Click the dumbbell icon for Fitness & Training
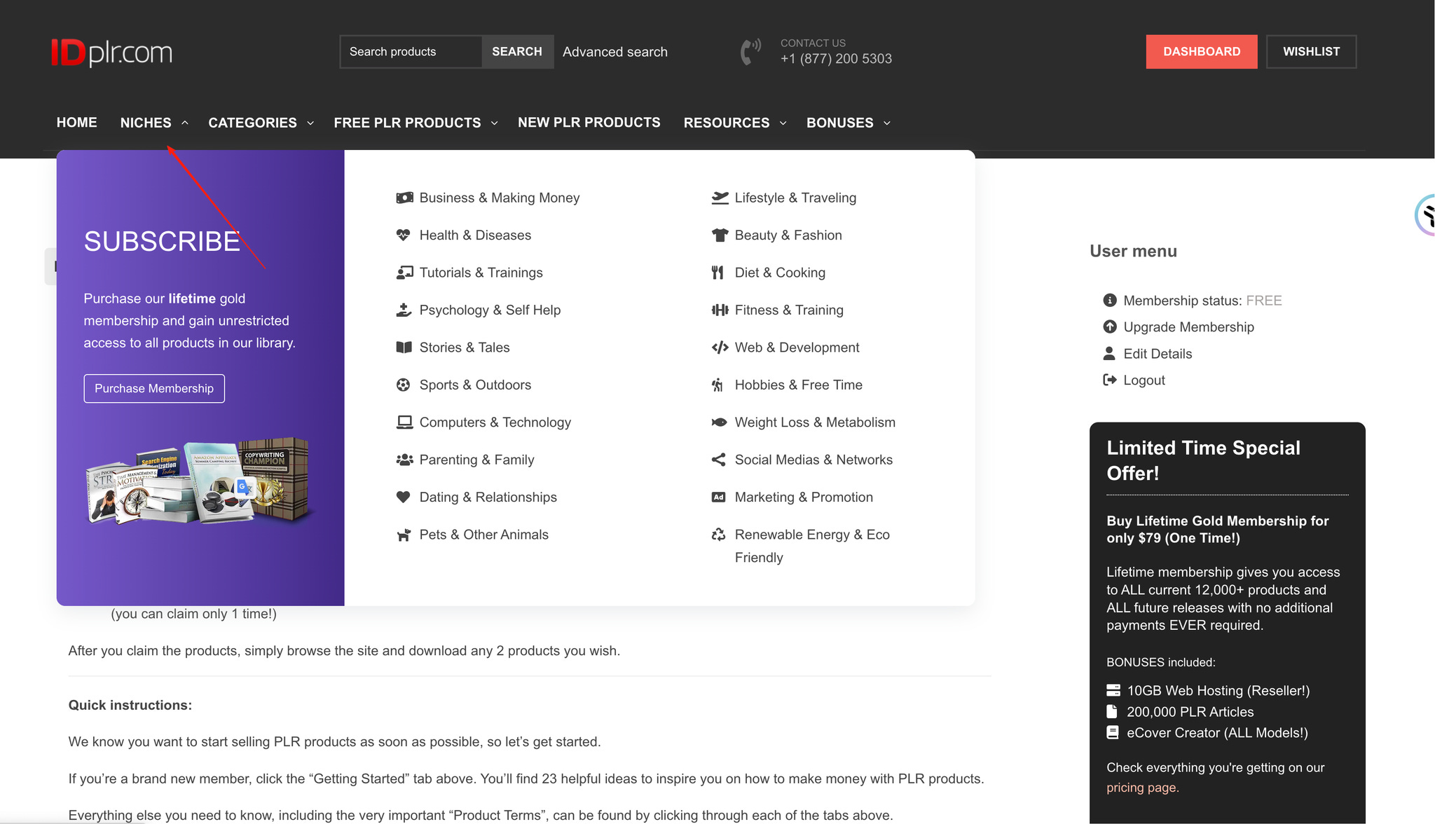This screenshot has height=824, width=1435. point(720,310)
